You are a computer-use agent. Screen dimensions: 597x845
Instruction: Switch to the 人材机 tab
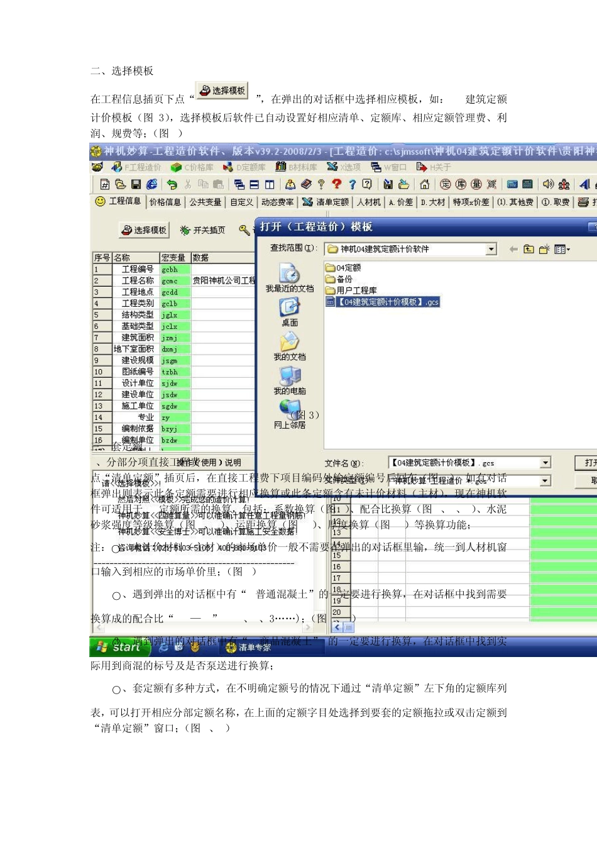[369, 202]
